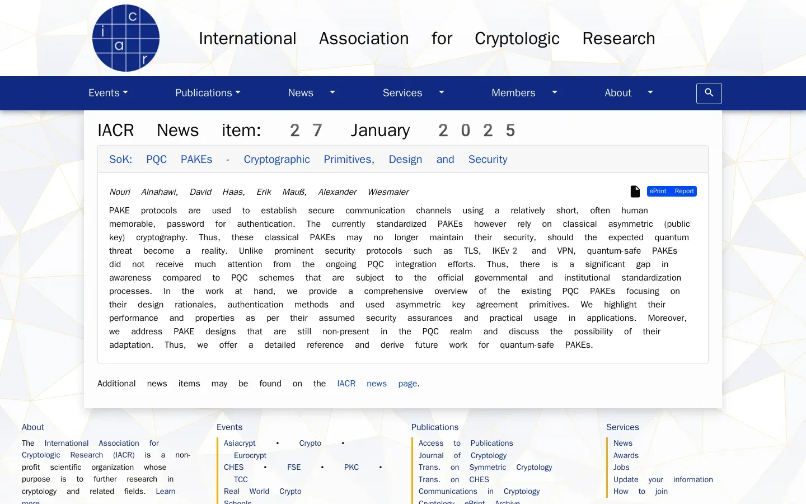Expand the Events dropdown menu
Screen dimensions: 806x504
coord(108,93)
